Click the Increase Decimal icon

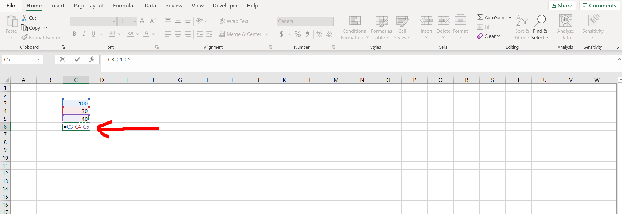point(319,34)
